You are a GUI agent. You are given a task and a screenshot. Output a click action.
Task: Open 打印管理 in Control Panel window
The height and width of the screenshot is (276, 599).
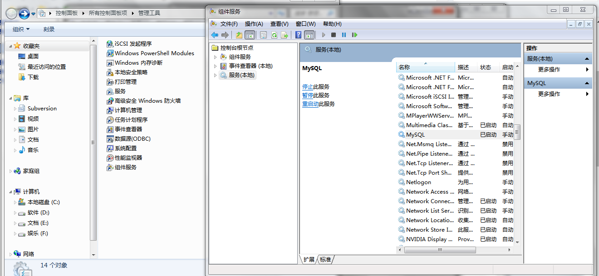[x=121, y=82]
